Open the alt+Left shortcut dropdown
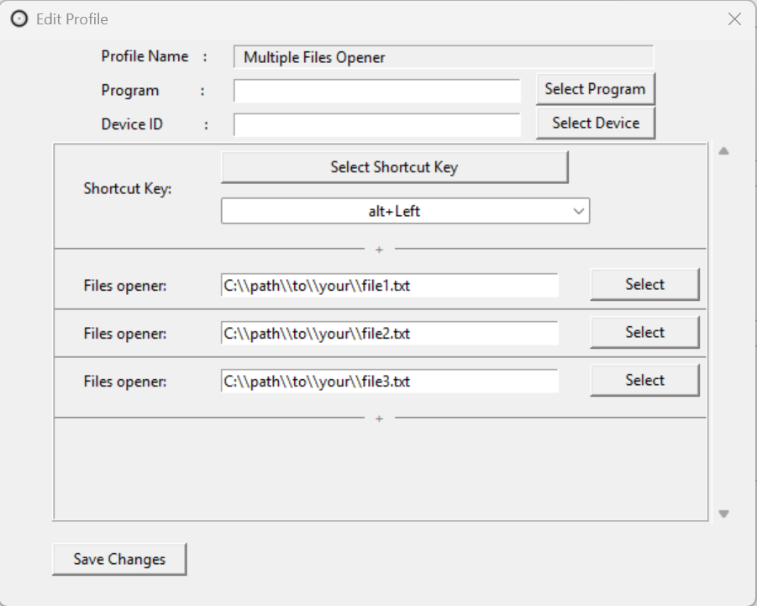The image size is (757, 606). pos(405,211)
